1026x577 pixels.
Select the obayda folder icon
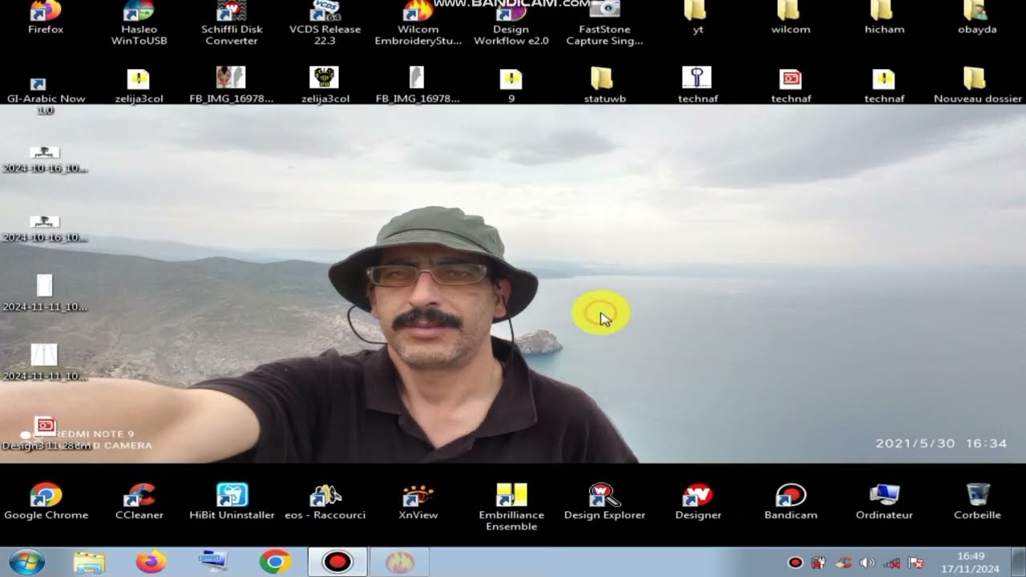point(977,18)
